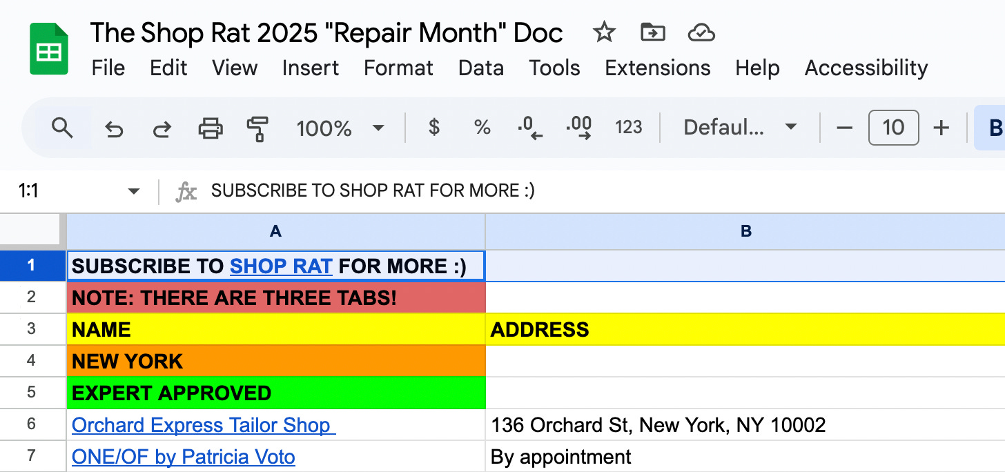Image resolution: width=1005 pixels, height=472 pixels.
Task: Select row 7 header
Action: click(x=32, y=456)
